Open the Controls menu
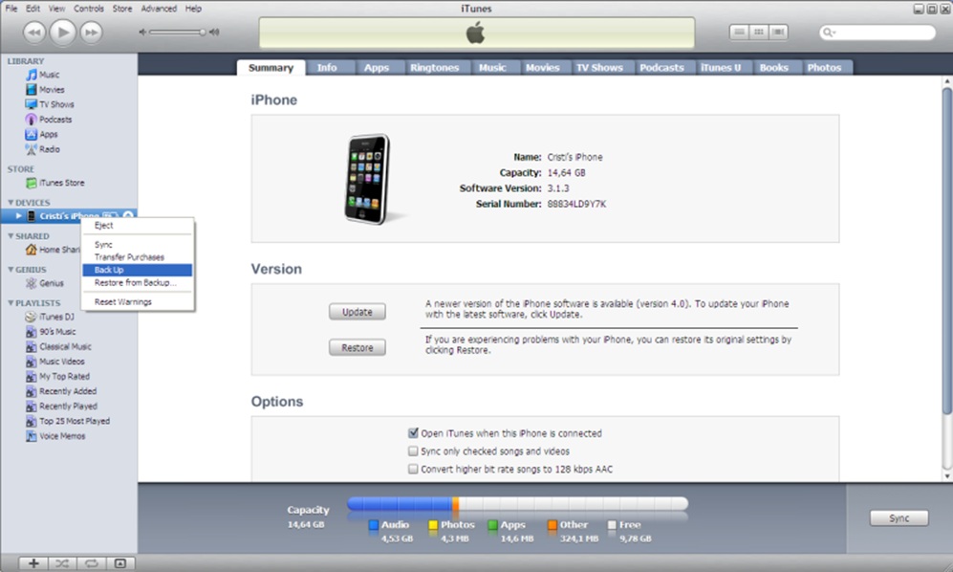The width and height of the screenshot is (953, 572). [89, 9]
